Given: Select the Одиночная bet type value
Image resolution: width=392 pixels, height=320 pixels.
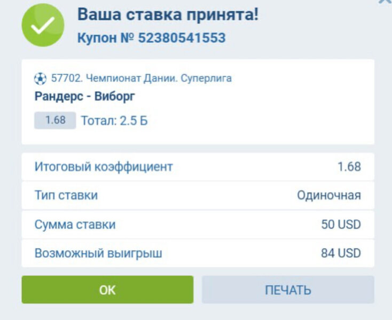Looking at the screenshot, I should coord(328,195).
